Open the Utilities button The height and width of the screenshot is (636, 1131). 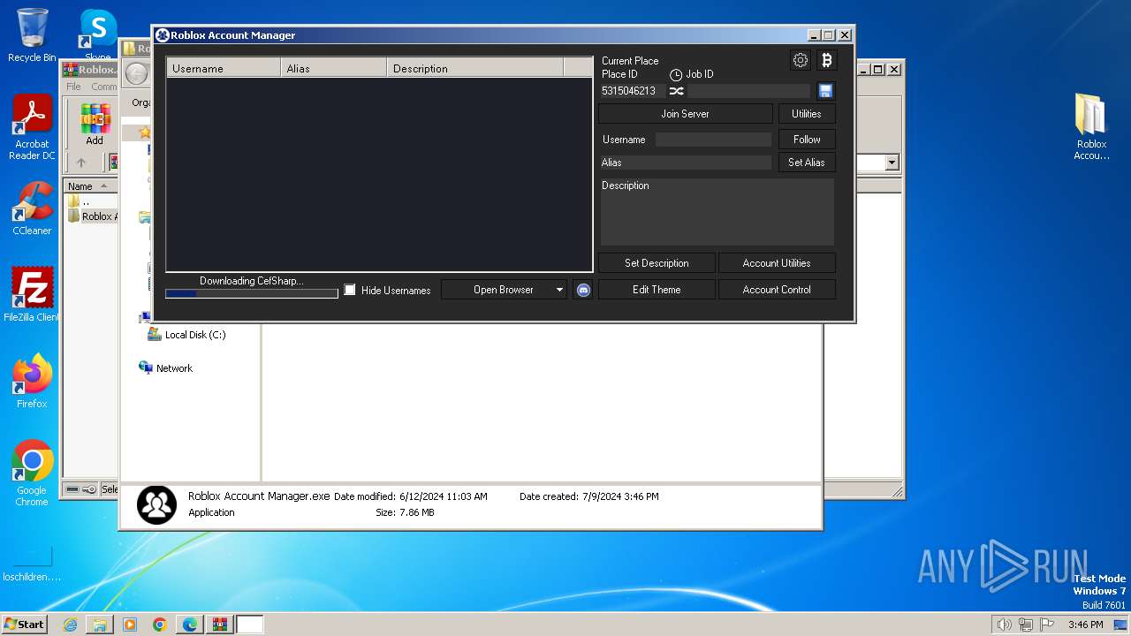807,114
